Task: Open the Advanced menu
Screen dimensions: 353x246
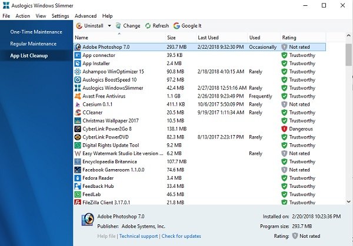Action: (x=85, y=16)
